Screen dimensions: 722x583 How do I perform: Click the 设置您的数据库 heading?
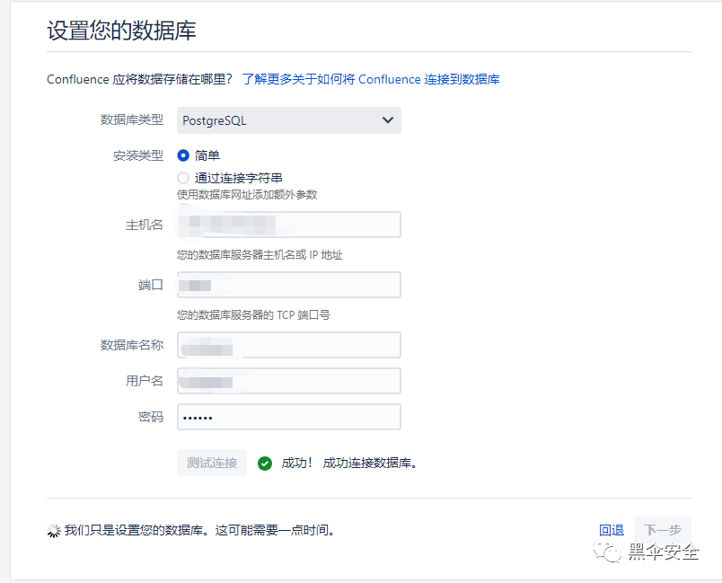[x=121, y=31]
